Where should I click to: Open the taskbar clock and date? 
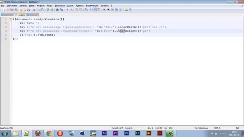(x=234, y=134)
